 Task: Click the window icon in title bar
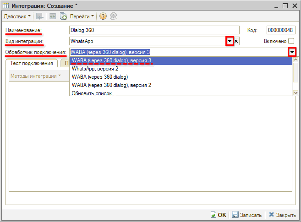[6, 5]
